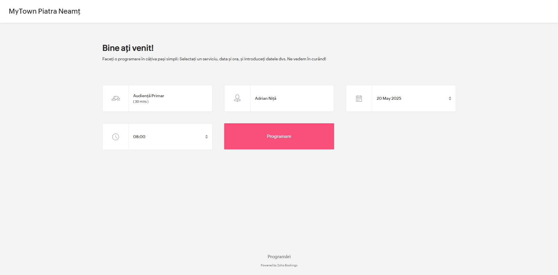Choose staff member Adrian Niță

[x=265, y=99]
